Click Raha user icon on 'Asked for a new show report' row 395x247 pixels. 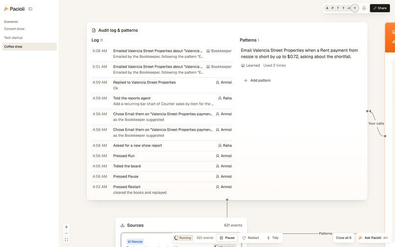pyautogui.click(x=220, y=146)
